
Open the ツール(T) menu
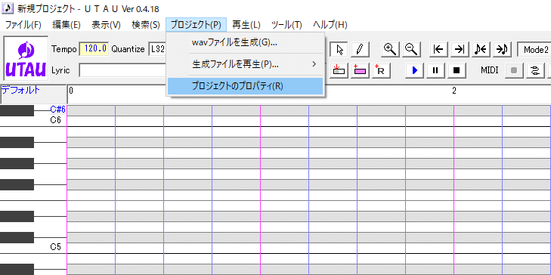[x=286, y=25]
